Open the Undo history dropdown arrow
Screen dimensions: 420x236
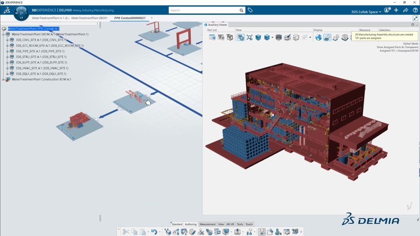coord(160,232)
